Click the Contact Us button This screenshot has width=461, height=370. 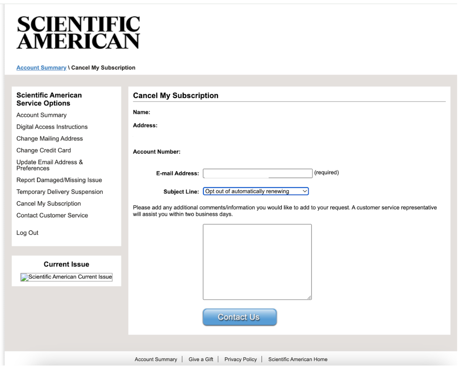(x=239, y=317)
